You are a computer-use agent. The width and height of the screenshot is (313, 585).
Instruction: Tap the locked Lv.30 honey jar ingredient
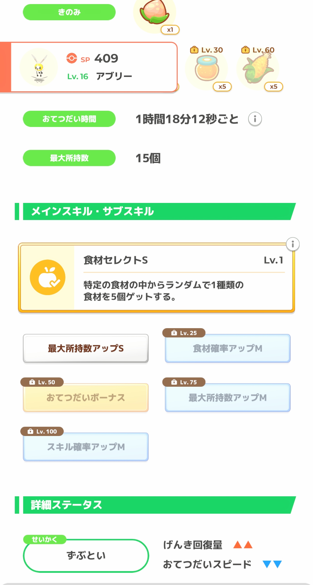click(x=207, y=69)
